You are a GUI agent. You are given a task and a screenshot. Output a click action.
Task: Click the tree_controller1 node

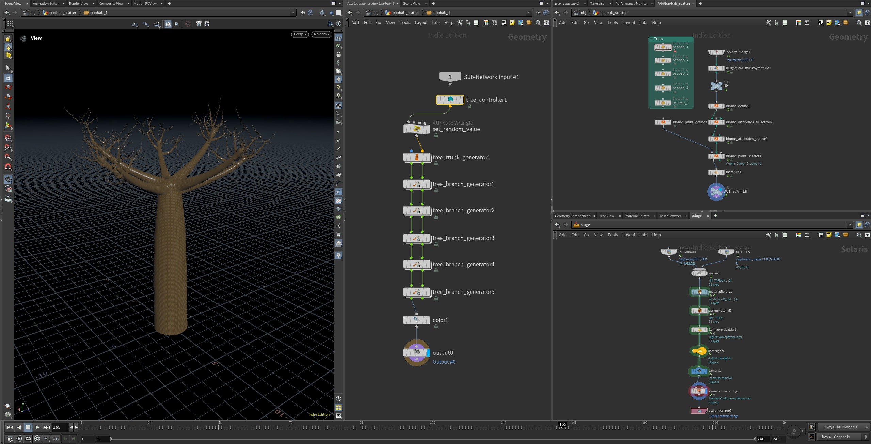tap(450, 100)
